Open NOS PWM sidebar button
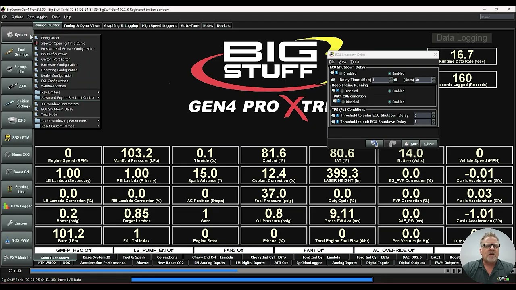516x290 pixels. pos(17,240)
